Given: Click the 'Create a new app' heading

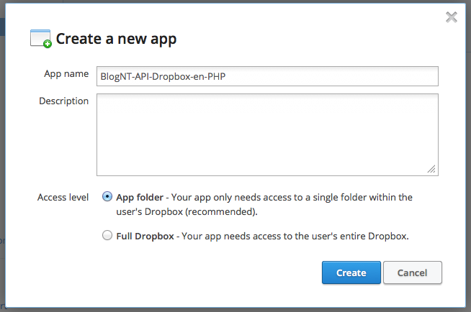Looking at the screenshot, I should tap(116, 39).
